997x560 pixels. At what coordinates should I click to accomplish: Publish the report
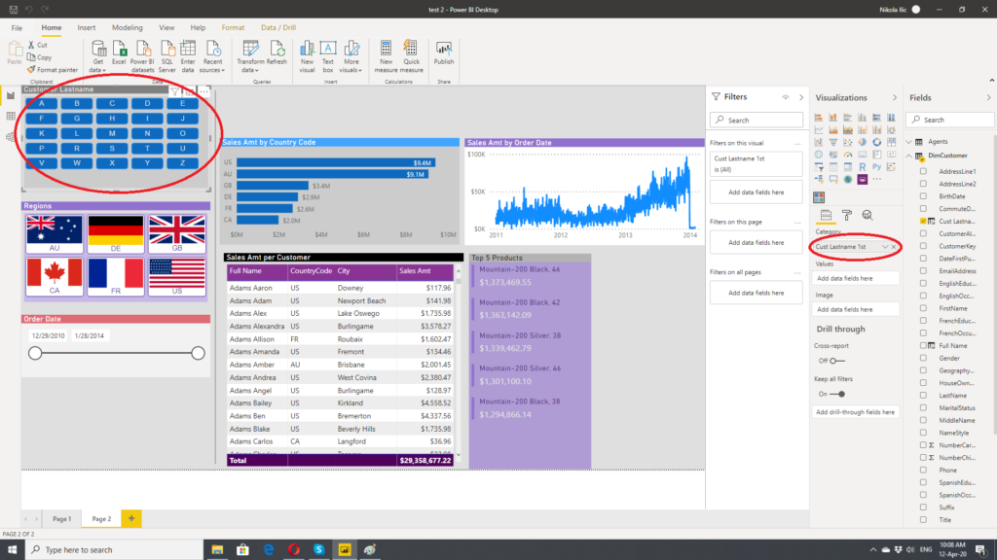pos(444,52)
